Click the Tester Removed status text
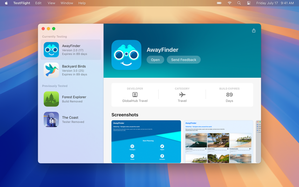 tap(73, 122)
